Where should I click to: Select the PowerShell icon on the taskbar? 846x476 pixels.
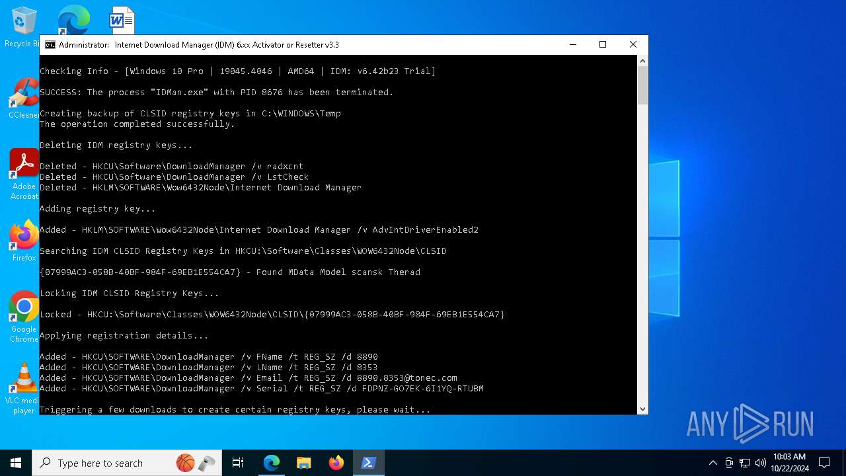click(x=368, y=463)
